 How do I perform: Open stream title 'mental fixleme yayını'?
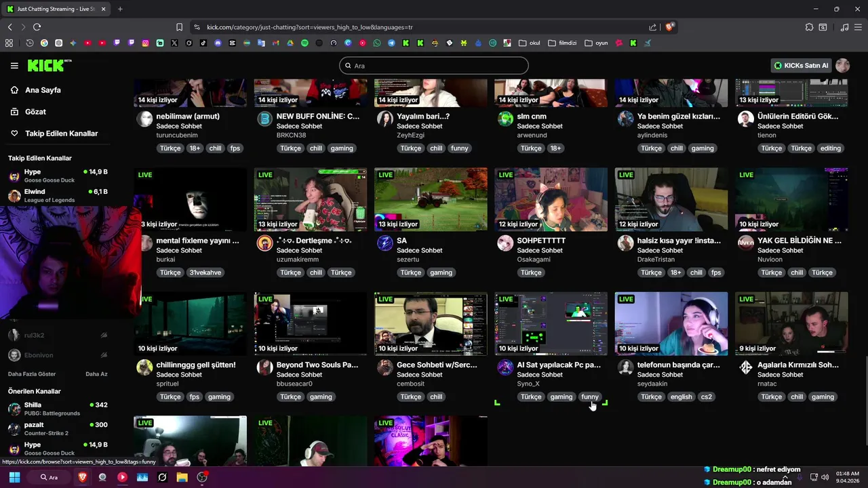click(x=197, y=241)
